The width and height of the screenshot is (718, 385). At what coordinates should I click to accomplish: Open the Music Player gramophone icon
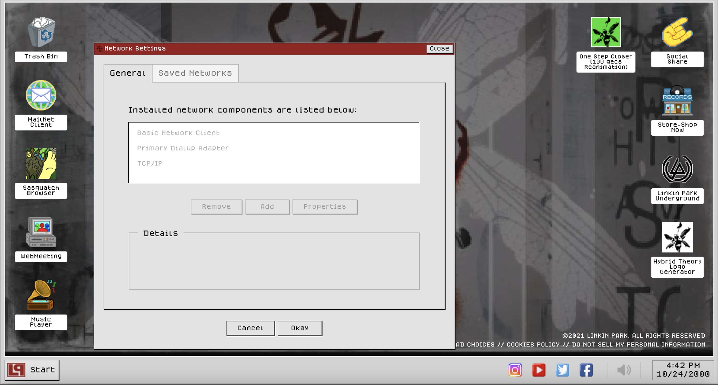[41, 295]
